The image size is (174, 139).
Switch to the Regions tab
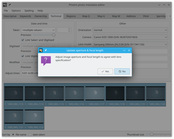click(x=71, y=16)
